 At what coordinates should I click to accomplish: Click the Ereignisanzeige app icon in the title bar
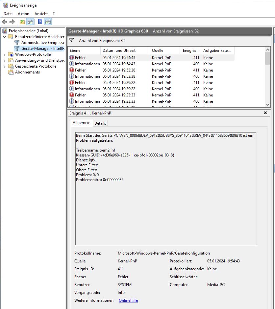pos(6,5)
